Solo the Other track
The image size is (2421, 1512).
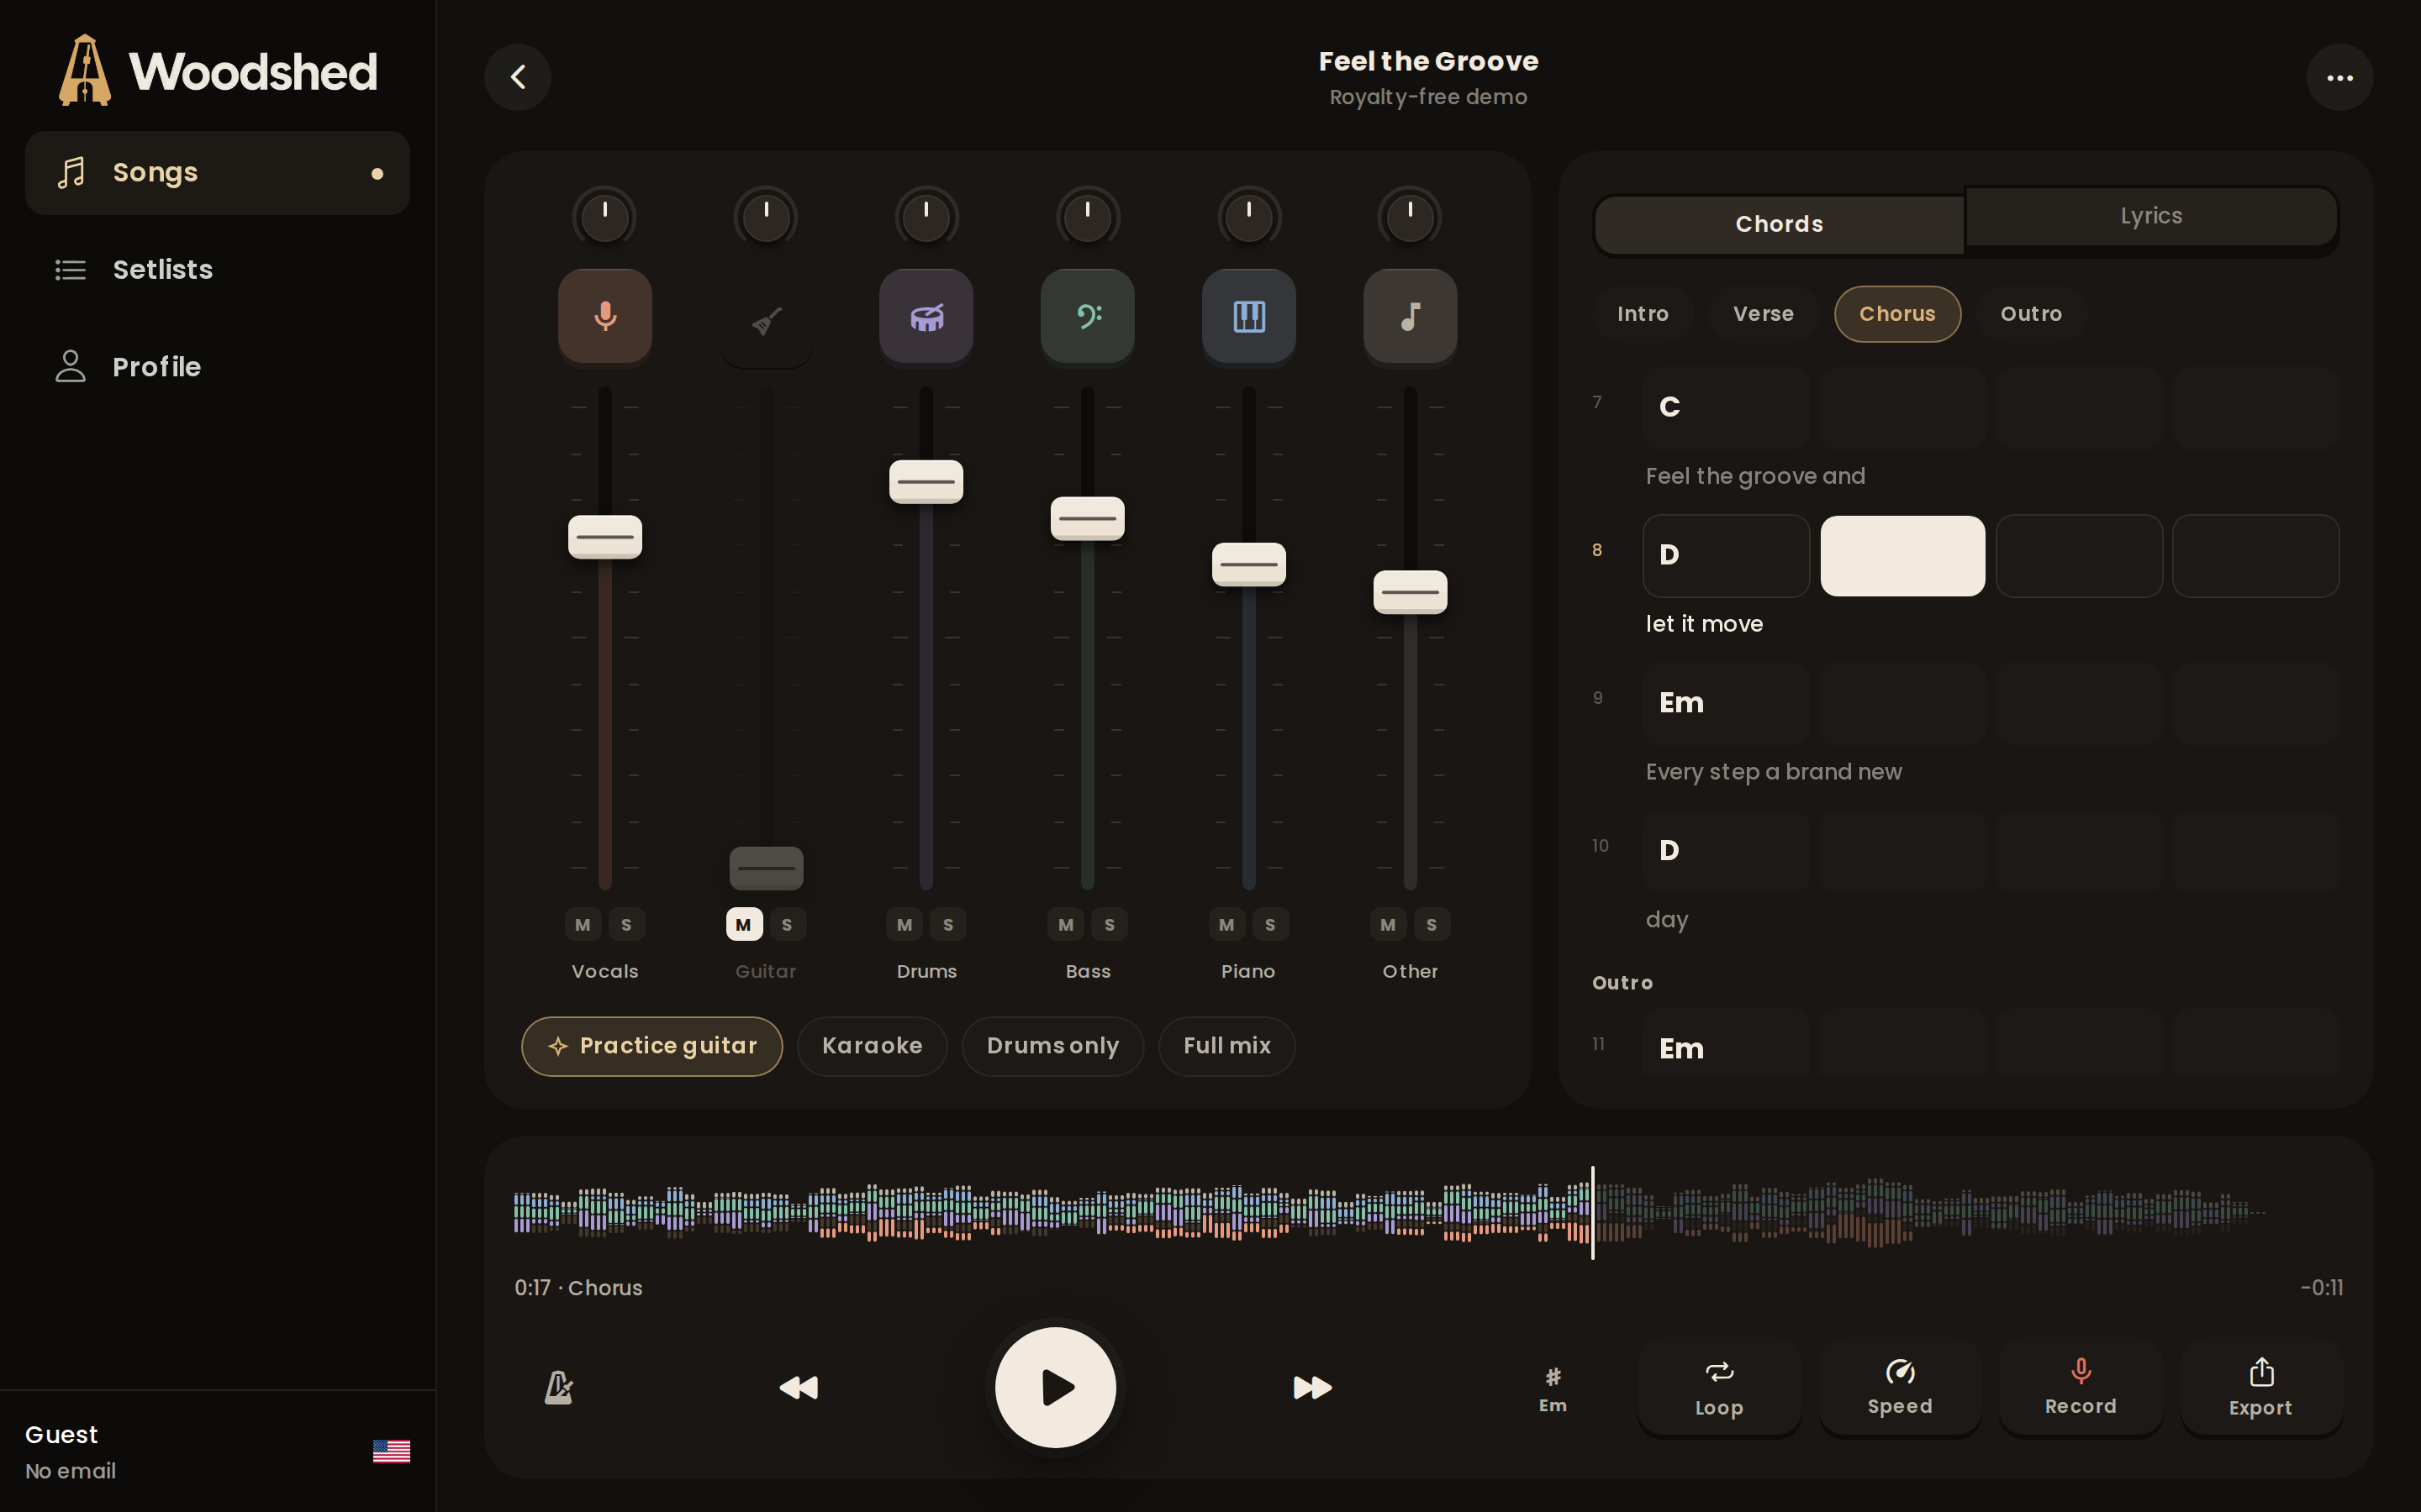coord(1432,924)
